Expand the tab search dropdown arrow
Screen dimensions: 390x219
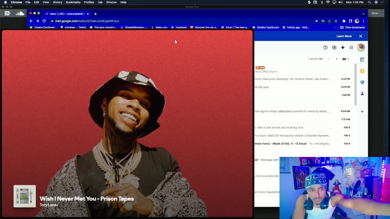[x=363, y=14]
